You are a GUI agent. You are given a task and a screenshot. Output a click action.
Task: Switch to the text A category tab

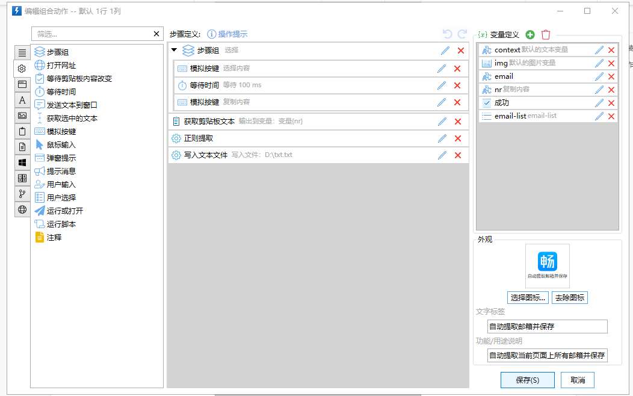coord(22,100)
